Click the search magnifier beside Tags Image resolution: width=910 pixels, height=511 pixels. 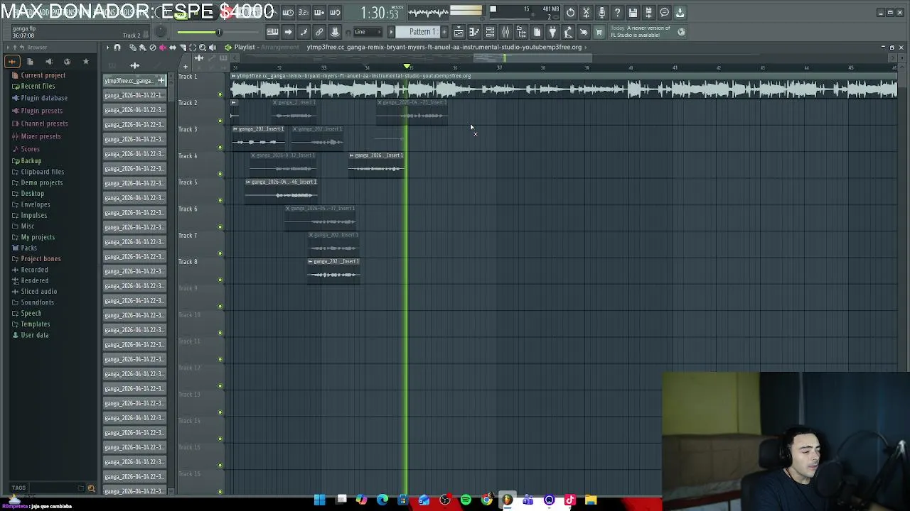91,488
